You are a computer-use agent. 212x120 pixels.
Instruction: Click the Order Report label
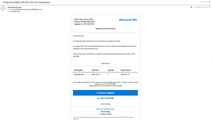pos(105,63)
